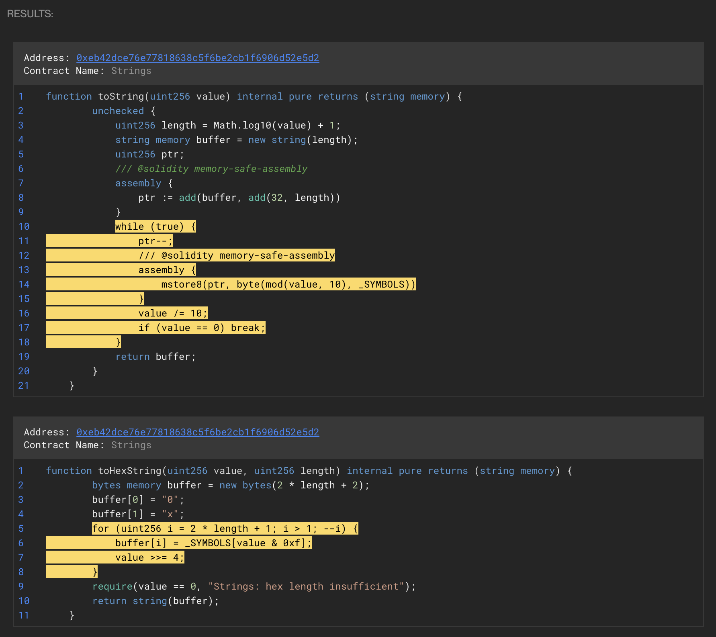Click the highlighted for-loop header line

(x=225, y=529)
